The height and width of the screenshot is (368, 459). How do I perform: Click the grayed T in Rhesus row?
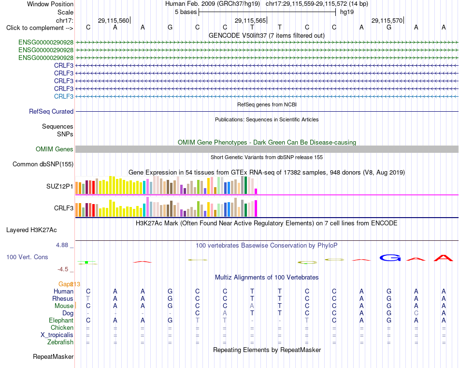(x=88, y=298)
